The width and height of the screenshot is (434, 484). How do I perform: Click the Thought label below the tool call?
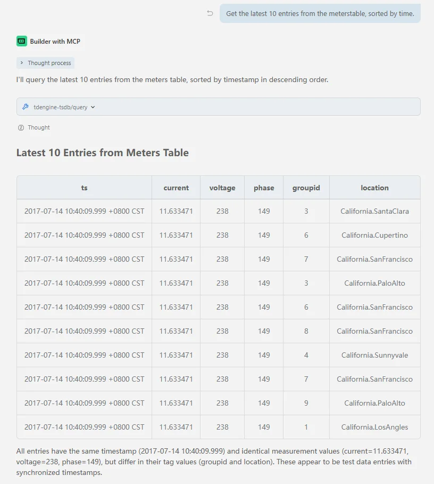39,127
